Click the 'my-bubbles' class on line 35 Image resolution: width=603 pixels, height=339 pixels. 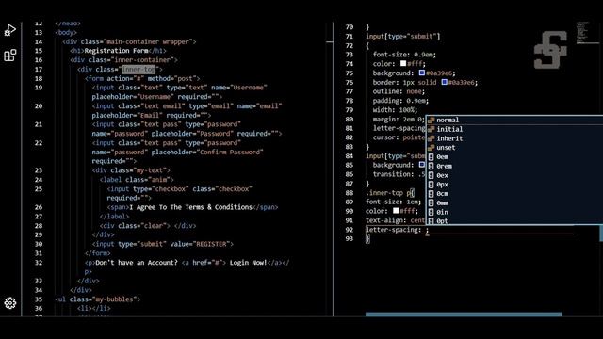(114, 299)
